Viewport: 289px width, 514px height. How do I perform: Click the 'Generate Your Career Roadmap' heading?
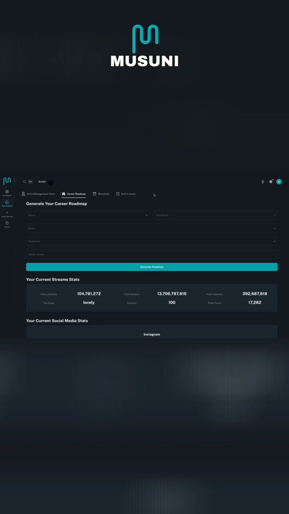click(57, 204)
